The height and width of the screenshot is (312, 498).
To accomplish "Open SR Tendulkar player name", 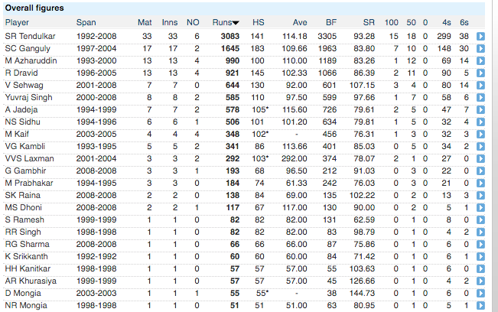I will pos(30,36).
